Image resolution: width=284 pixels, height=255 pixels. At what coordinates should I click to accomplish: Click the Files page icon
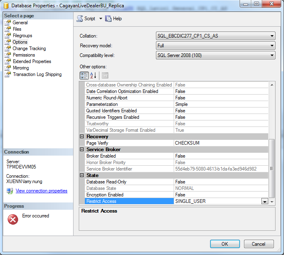point(8,29)
